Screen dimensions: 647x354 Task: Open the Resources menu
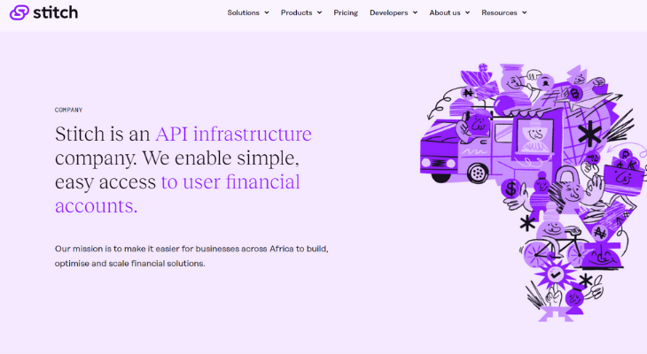coord(499,12)
